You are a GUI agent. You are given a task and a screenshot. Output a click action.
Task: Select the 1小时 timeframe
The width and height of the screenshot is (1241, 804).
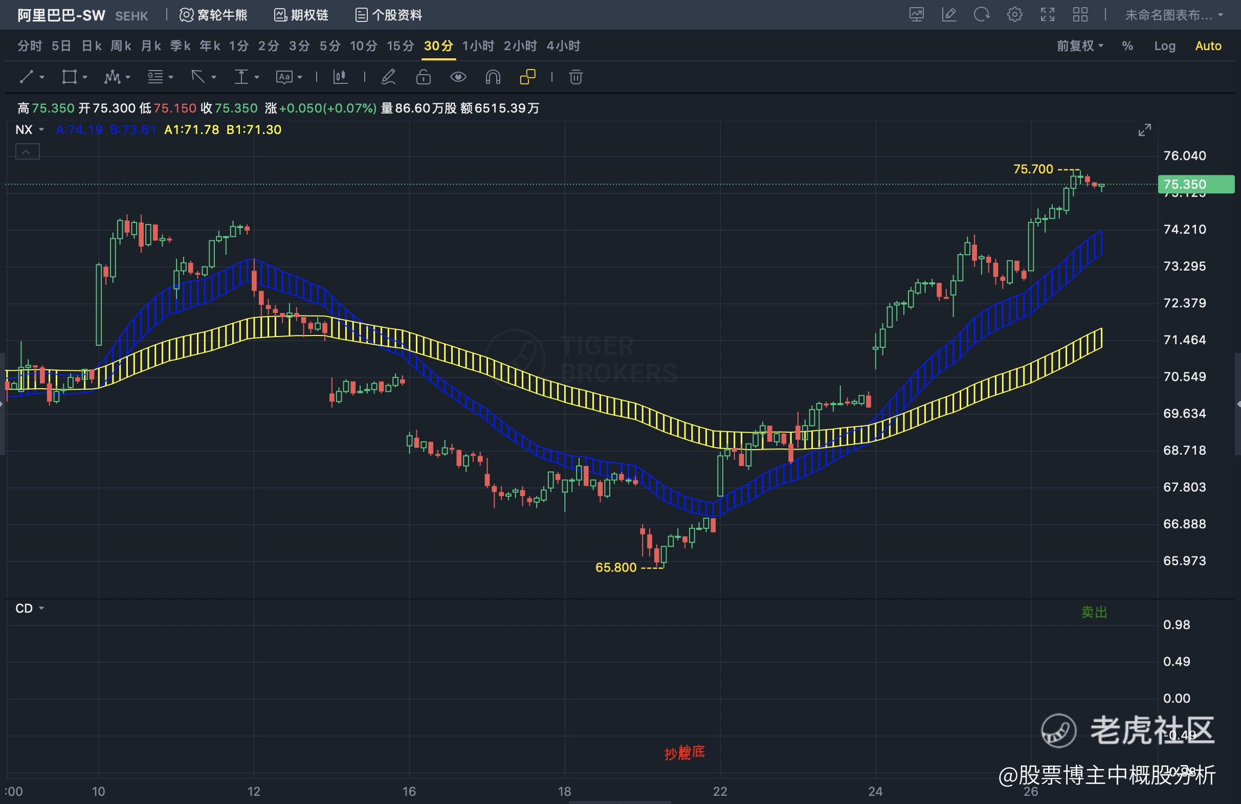(x=478, y=46)
